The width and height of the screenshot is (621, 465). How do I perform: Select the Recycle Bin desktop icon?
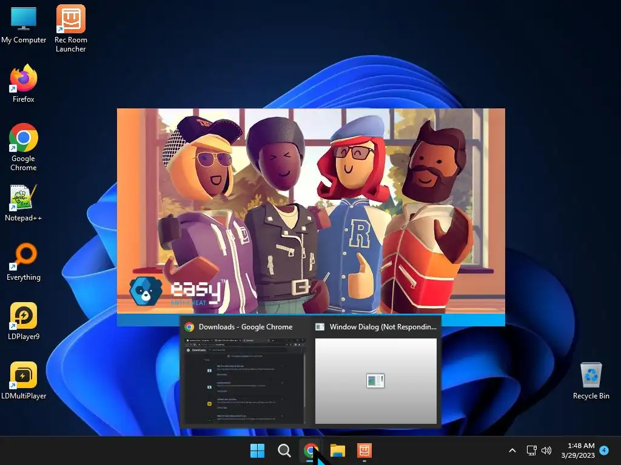591,380
